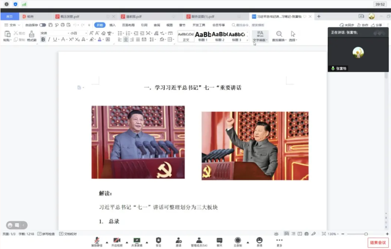
Task: Select the 标题 2 heading style
Action: tap(220, 36)
